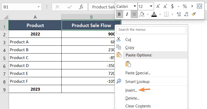
Task: Click the formula bar text field
Action: (102, 7)
